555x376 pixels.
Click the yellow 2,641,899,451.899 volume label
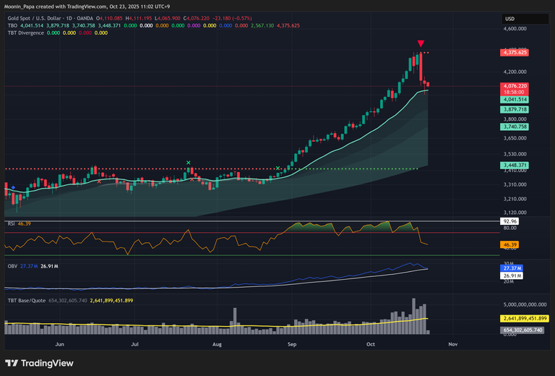(x=525, y=318)
